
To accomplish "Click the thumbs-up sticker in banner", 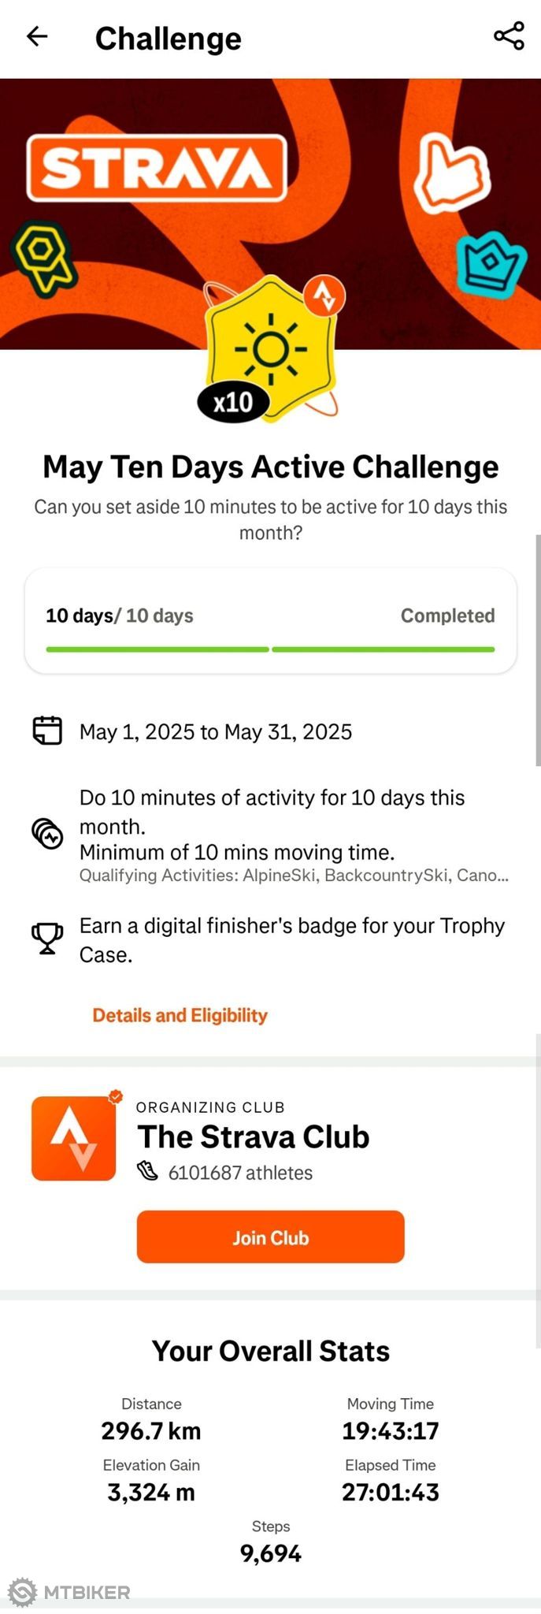I will coord(452,173).
